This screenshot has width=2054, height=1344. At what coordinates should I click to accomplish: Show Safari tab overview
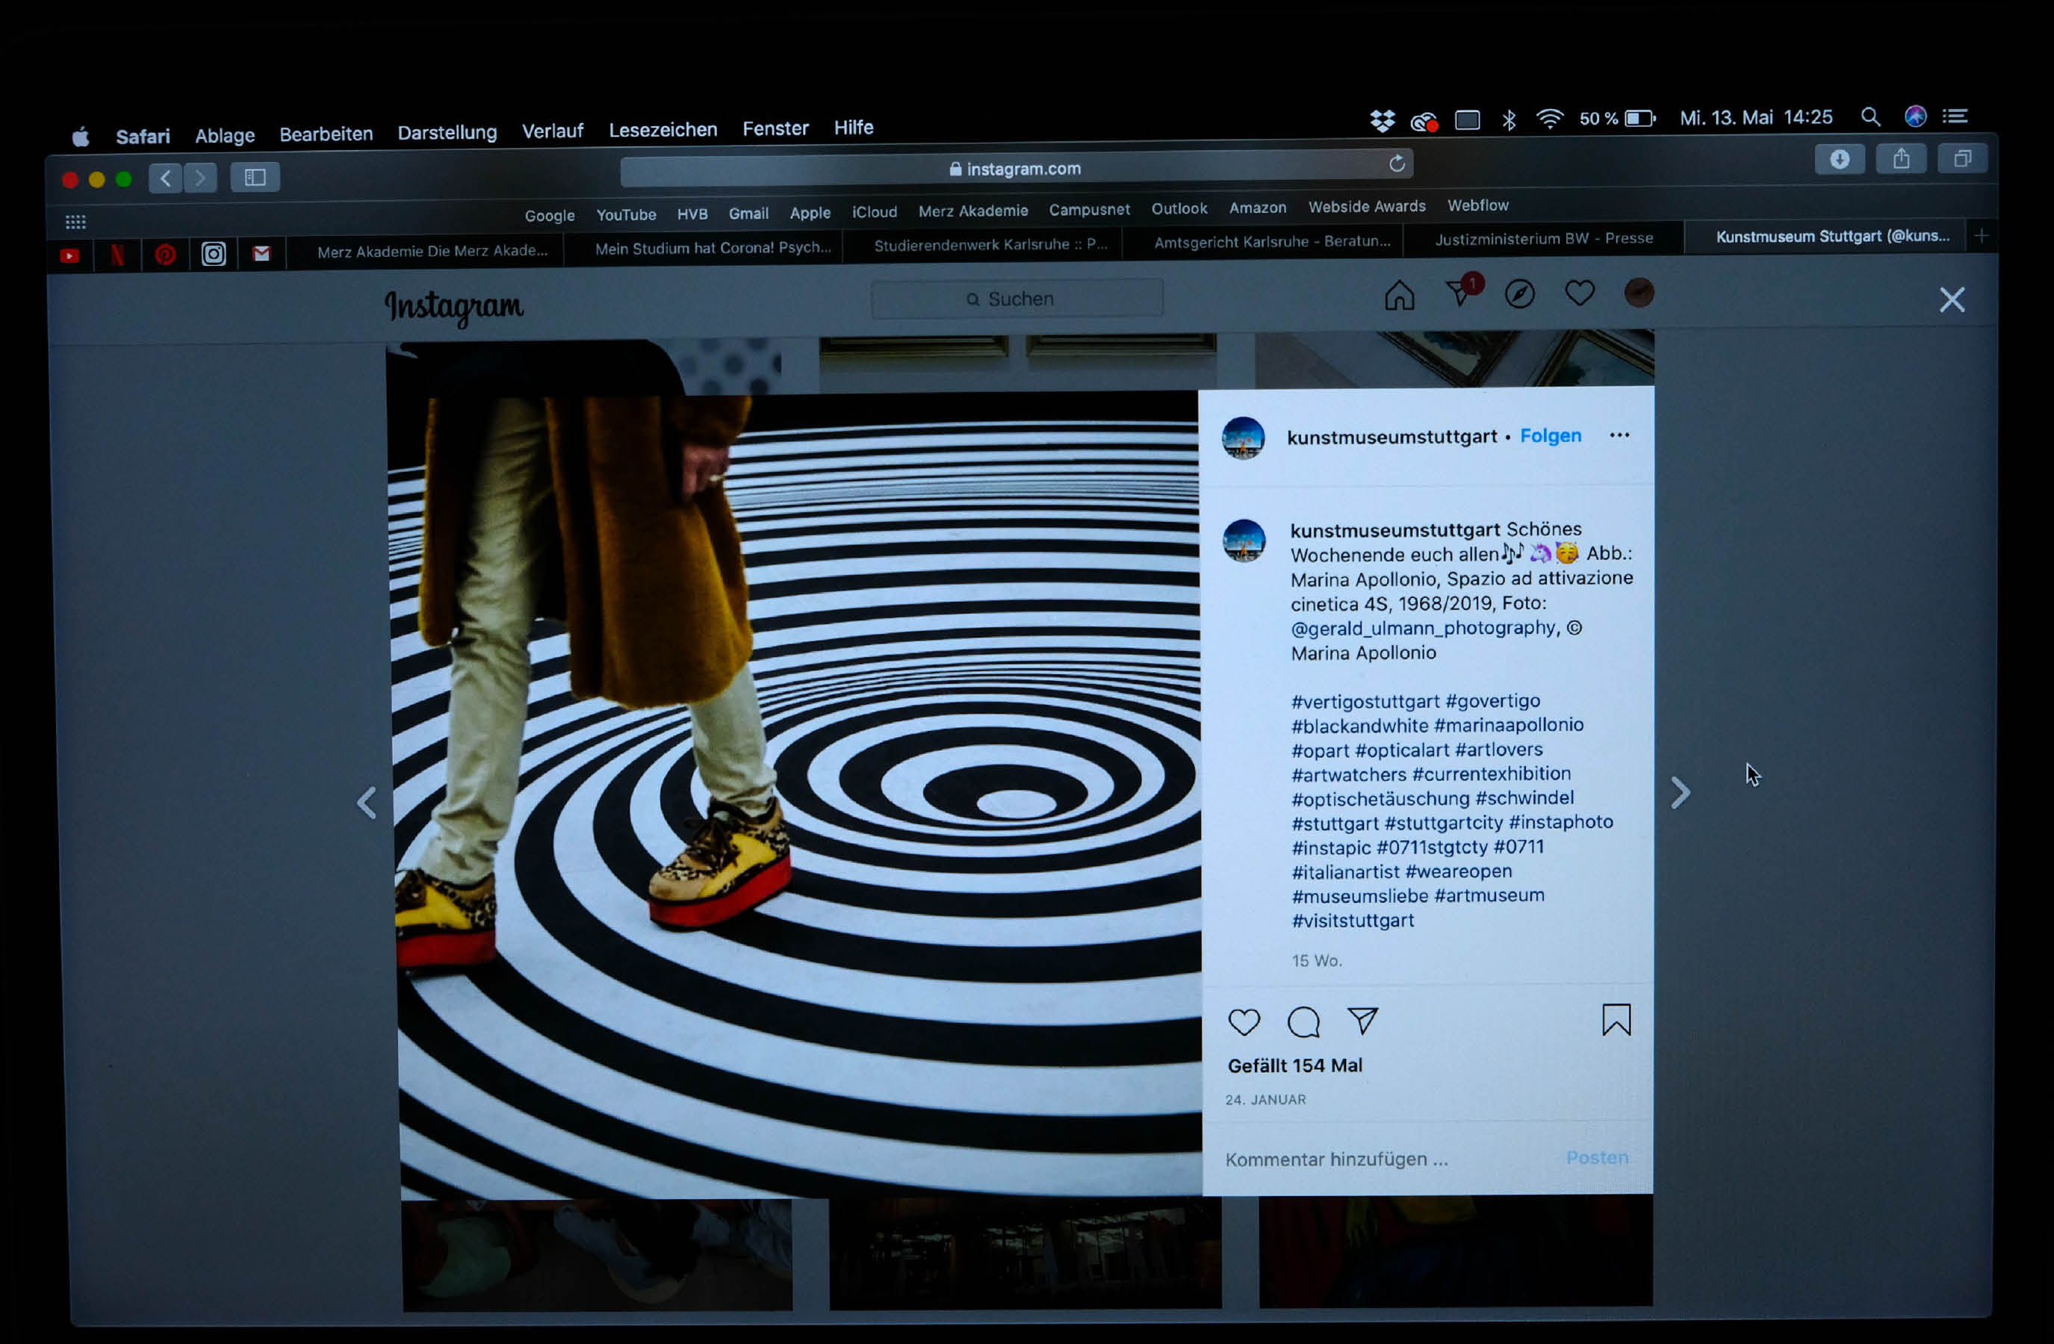point(1961,159)
